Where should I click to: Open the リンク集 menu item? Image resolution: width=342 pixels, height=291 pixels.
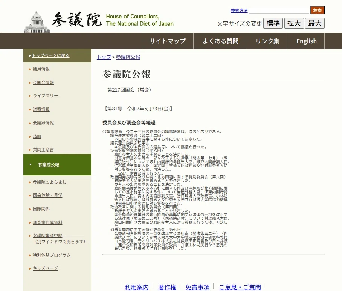point(267,41)
